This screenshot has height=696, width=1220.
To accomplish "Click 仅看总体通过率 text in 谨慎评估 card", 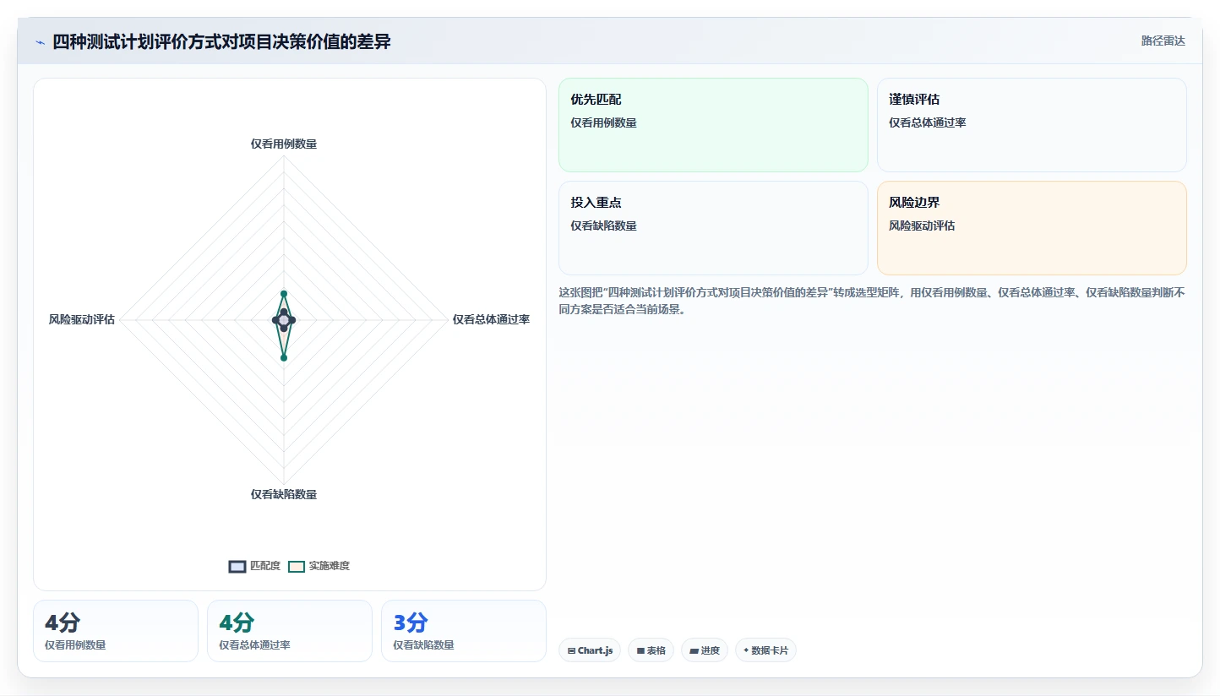I will [928, 122].
